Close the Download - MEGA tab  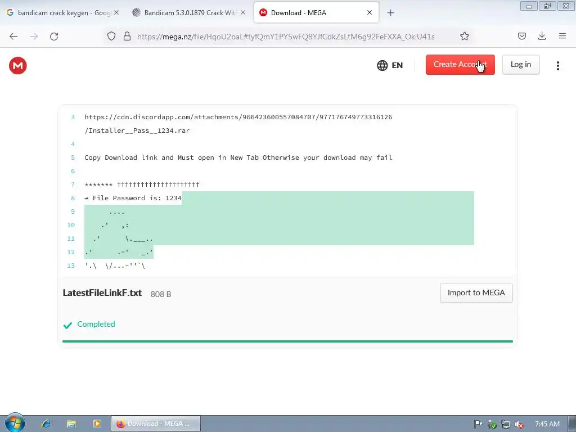(369, 12)
